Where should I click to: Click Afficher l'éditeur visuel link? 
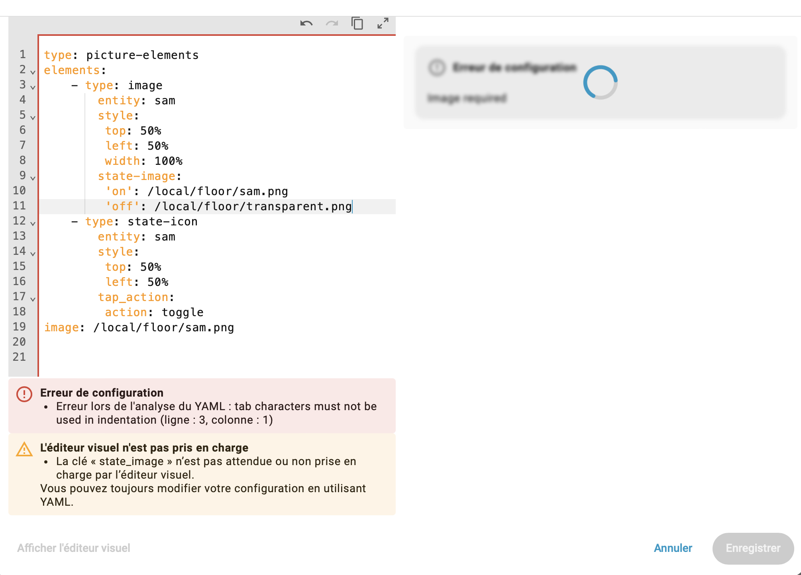point(74,548)
